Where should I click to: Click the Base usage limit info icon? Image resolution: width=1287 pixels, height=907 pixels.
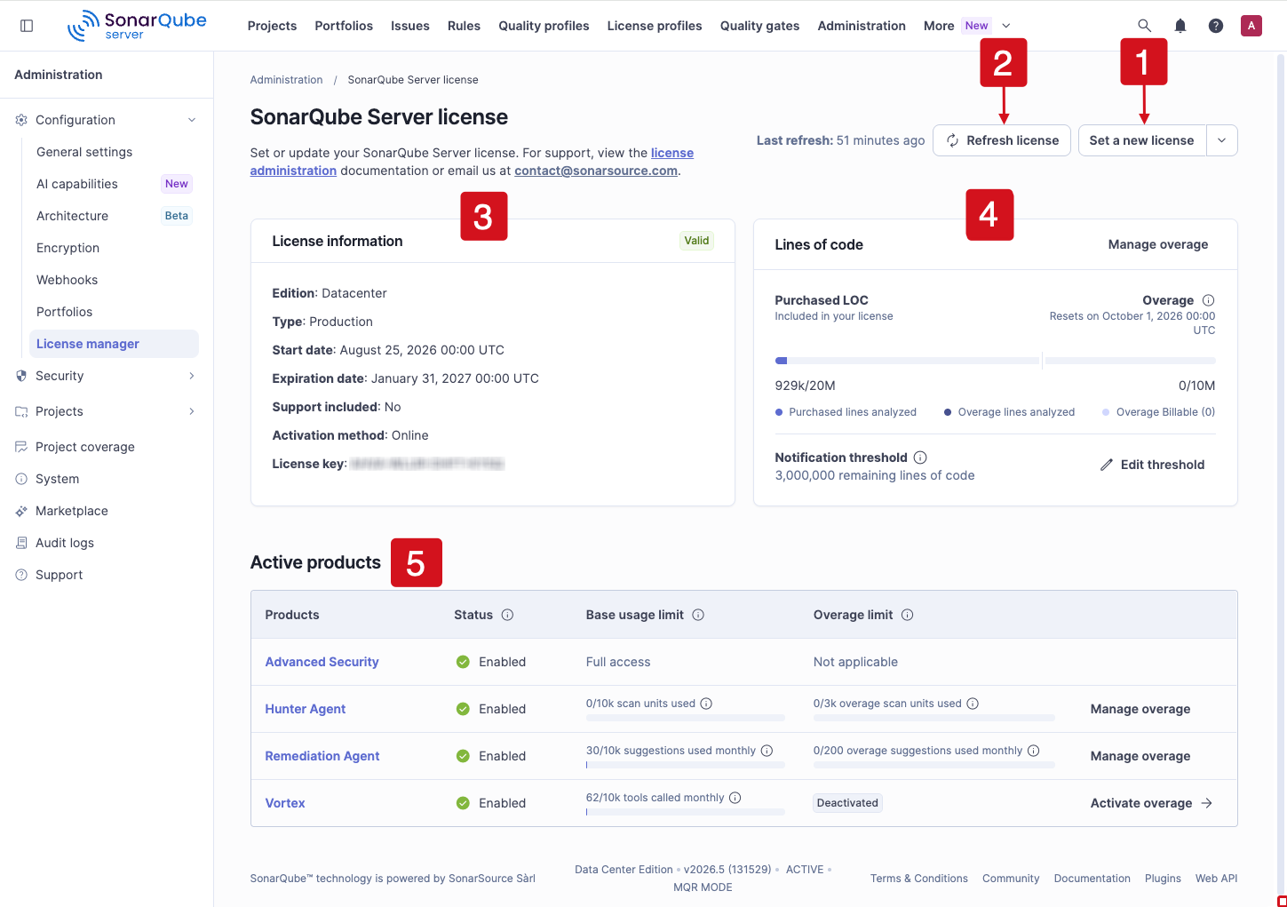tap(698, 615)
